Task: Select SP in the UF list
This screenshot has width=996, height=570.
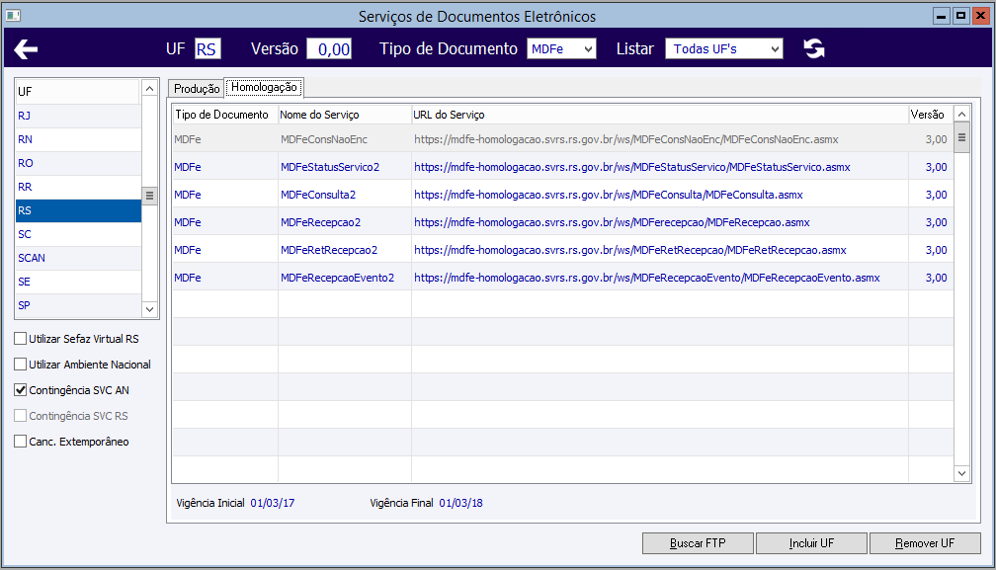Action: (77, 305)
